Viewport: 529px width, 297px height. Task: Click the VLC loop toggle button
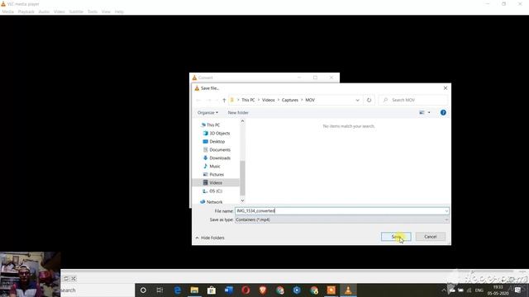(x=66, y=279)
